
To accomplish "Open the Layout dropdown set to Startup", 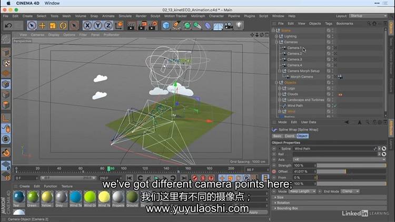I will click(x=368, y=16).
